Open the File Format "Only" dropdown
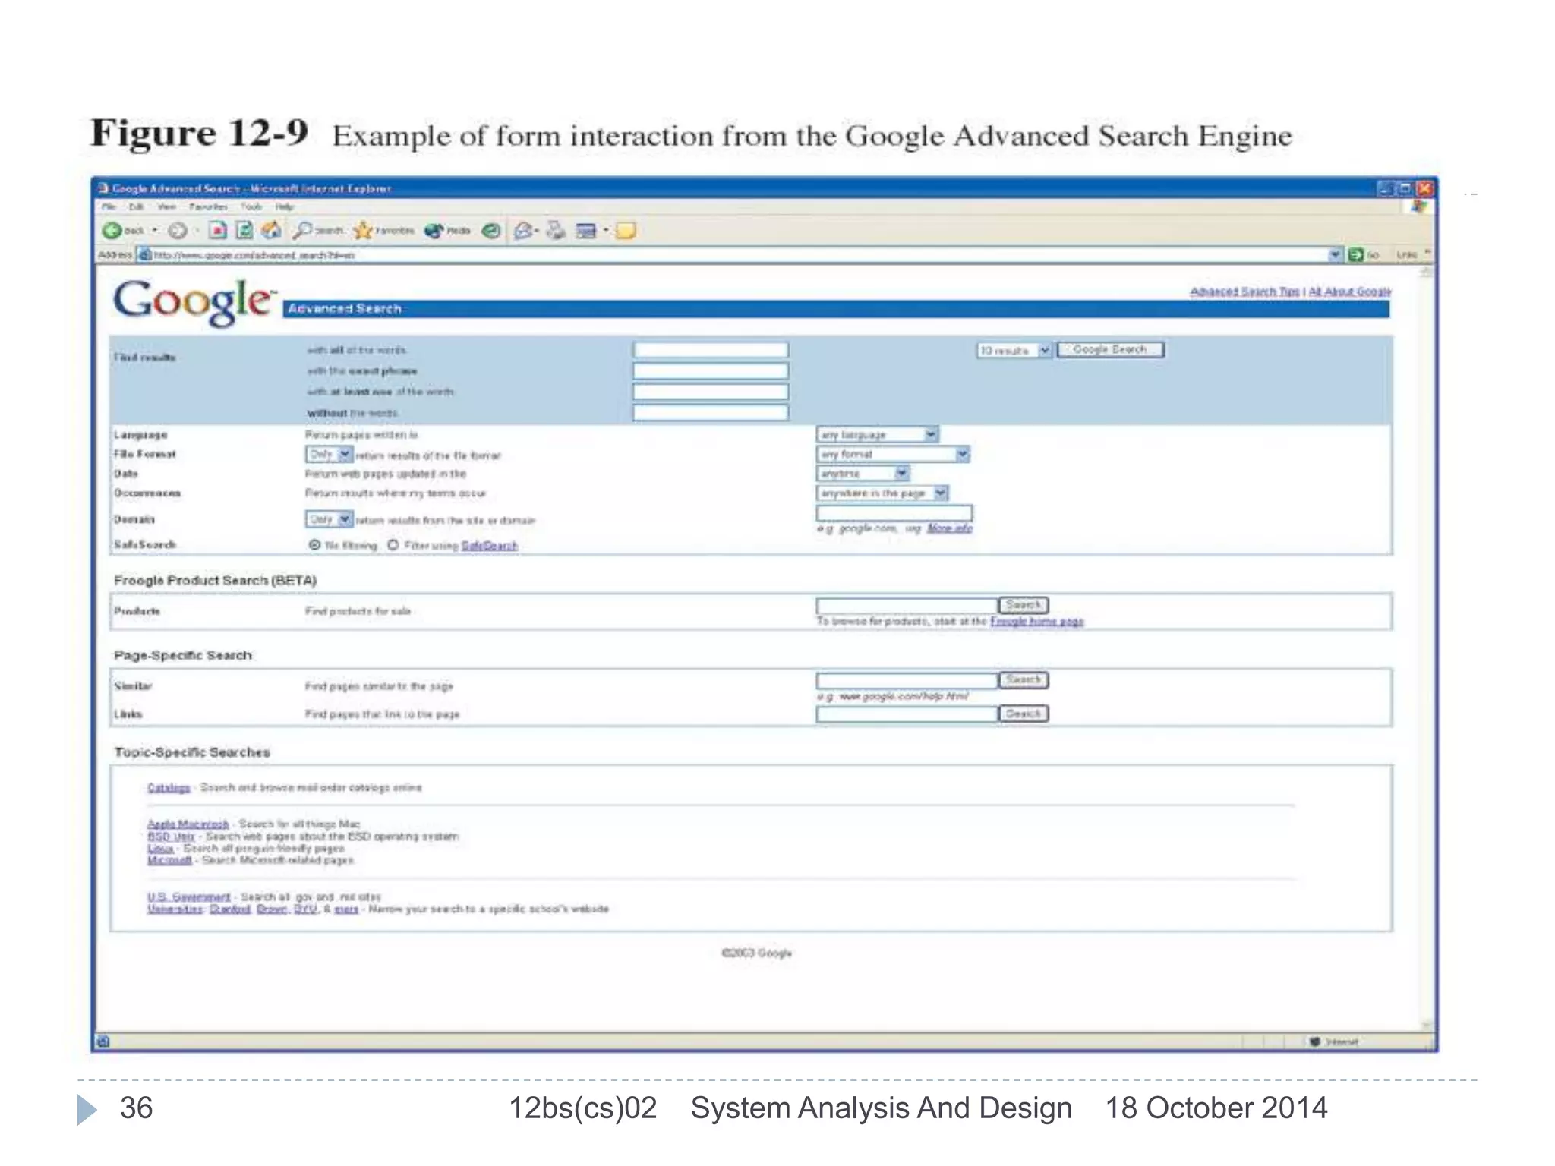The height and width of the screenshot is (1166, 1555). coord(330,454)
